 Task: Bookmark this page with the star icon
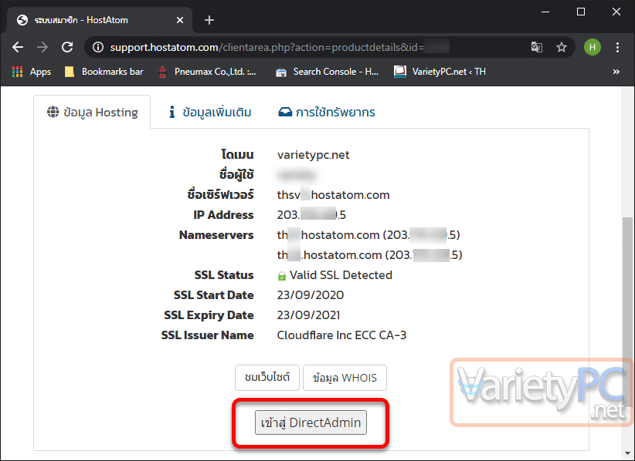point(562,47)
